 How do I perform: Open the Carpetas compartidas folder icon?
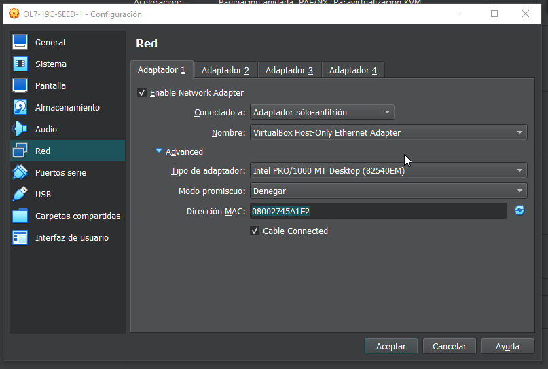tap(20, 216)
